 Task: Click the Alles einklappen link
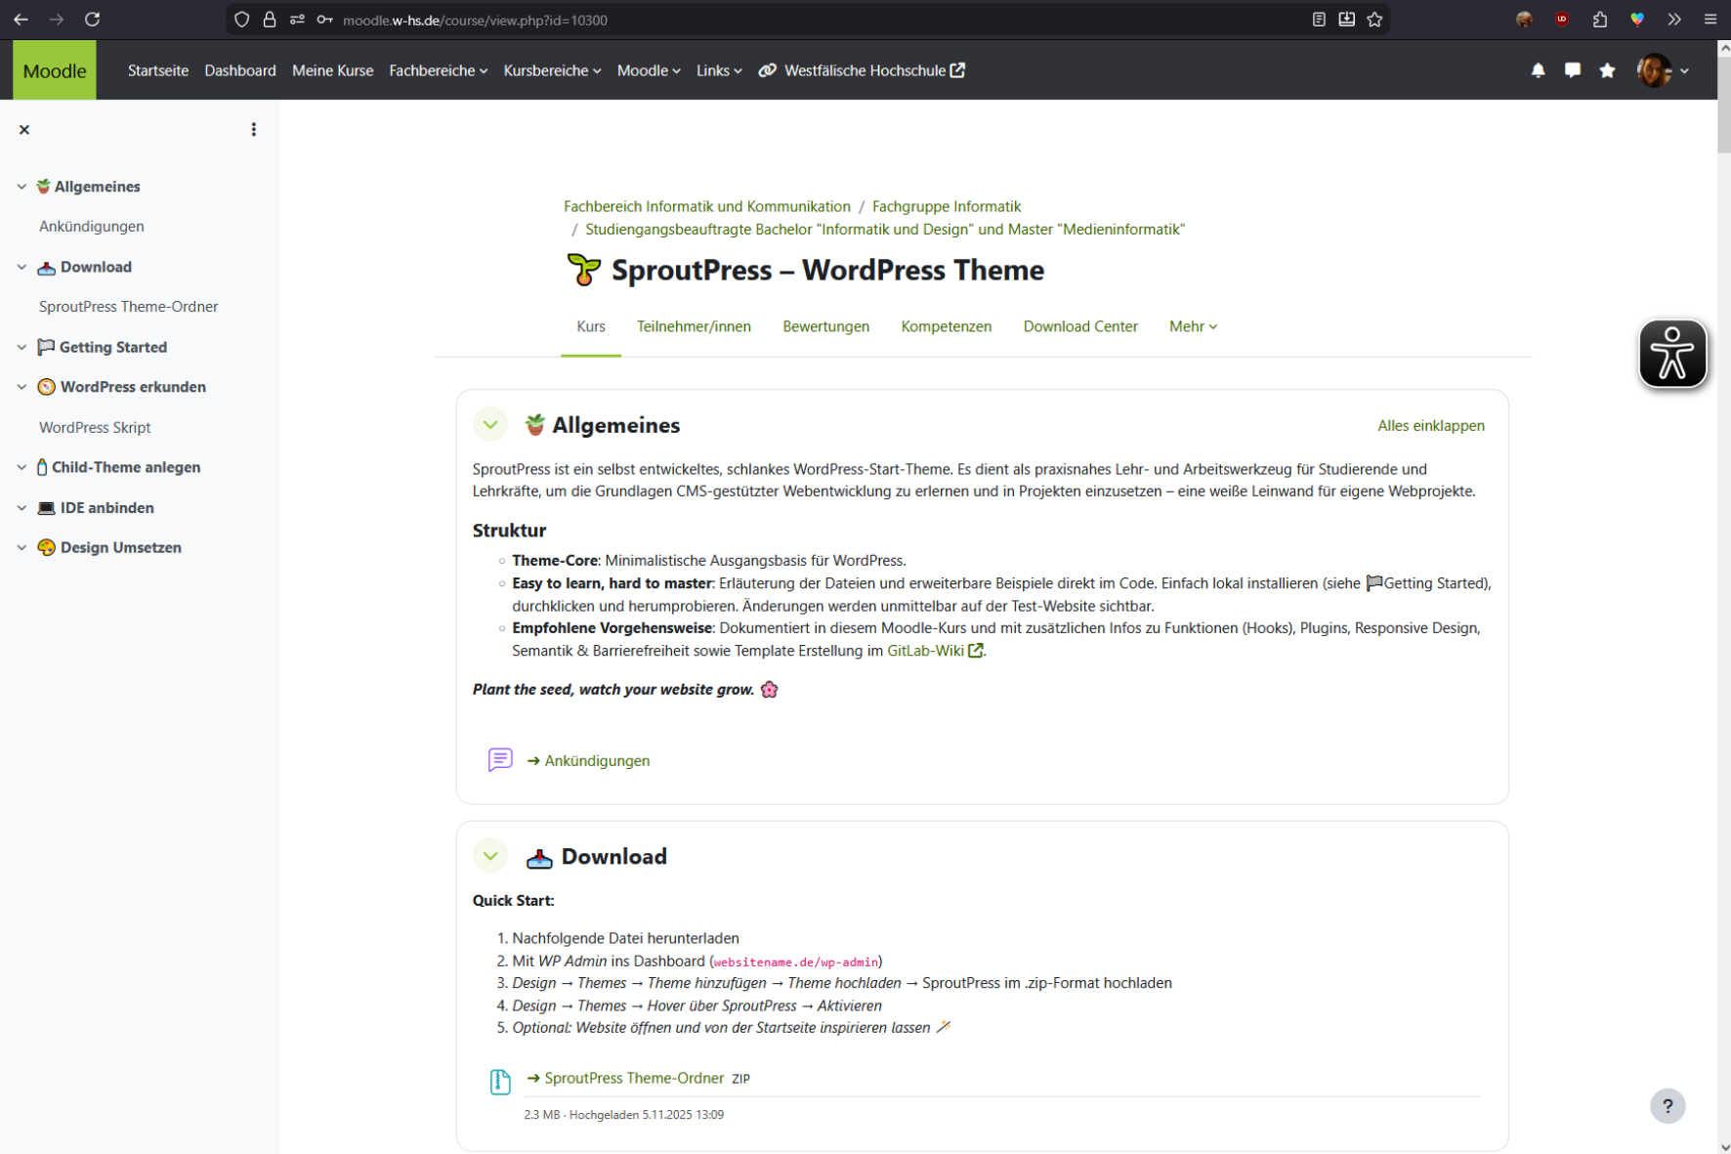(x=1430, y=425)
